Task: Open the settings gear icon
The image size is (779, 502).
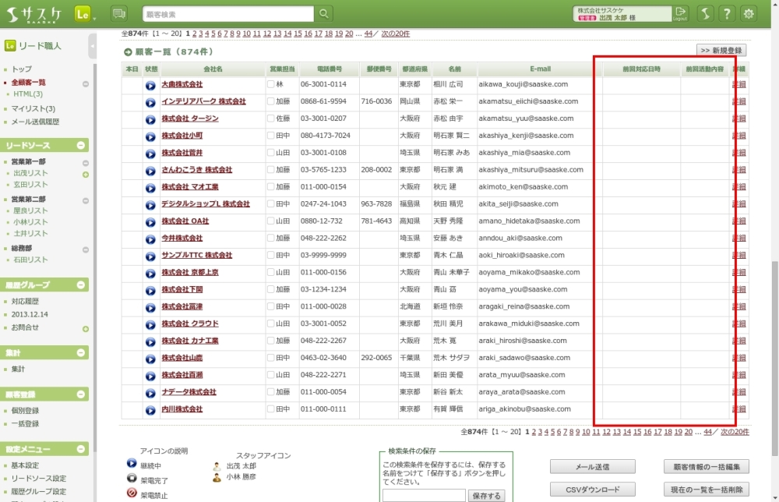Action: coord(749,14)
